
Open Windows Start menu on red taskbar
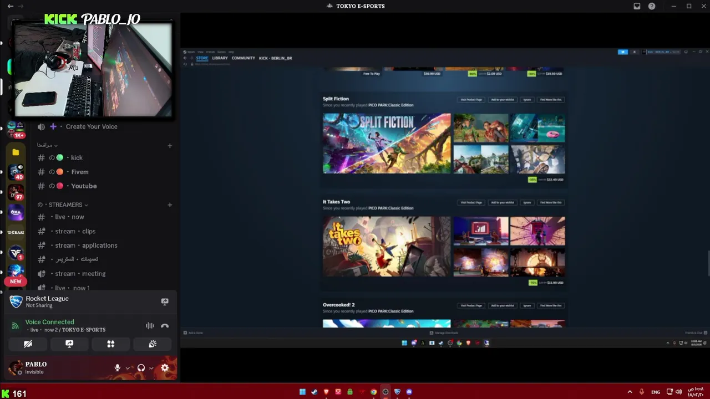[302, 392]
